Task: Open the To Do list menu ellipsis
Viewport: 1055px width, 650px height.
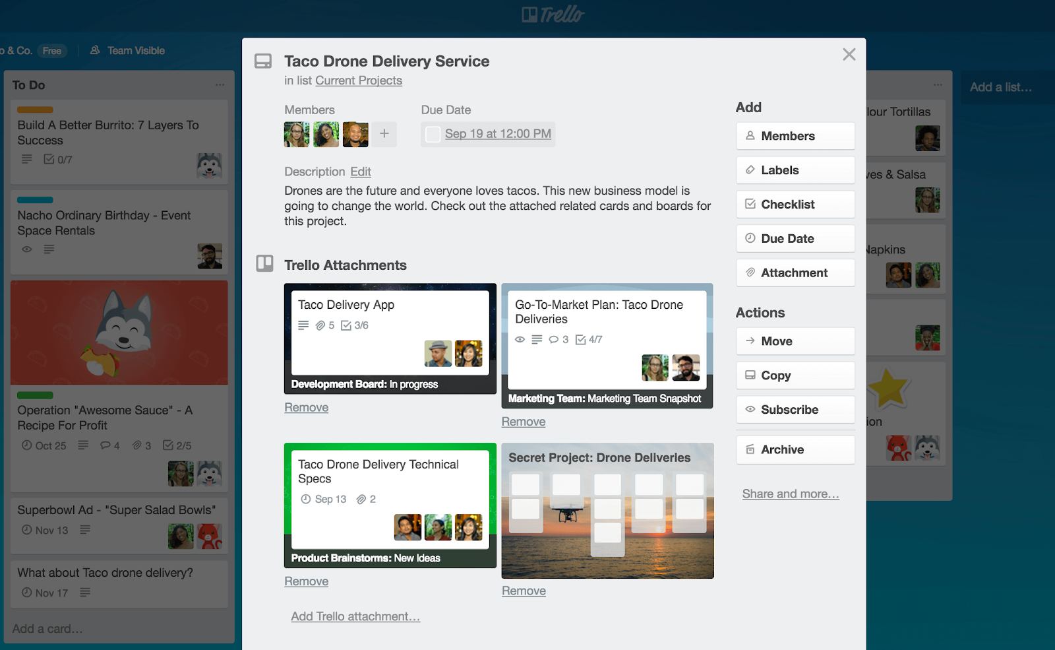Action: [220, 85]
